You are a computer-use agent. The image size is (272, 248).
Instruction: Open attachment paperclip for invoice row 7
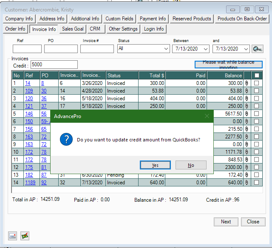(x=247, y=129)
